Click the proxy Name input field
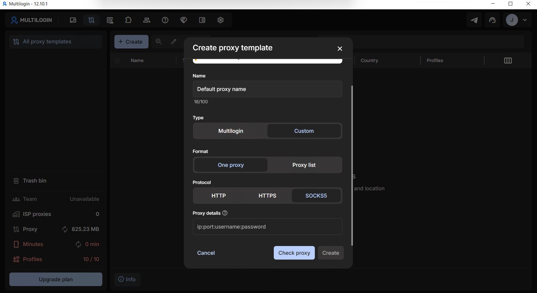 pos(267,89)
